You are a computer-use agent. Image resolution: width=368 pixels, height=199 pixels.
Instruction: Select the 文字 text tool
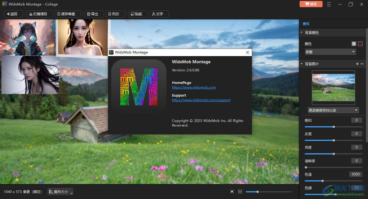pyautogui.click(x=159, y=14)
